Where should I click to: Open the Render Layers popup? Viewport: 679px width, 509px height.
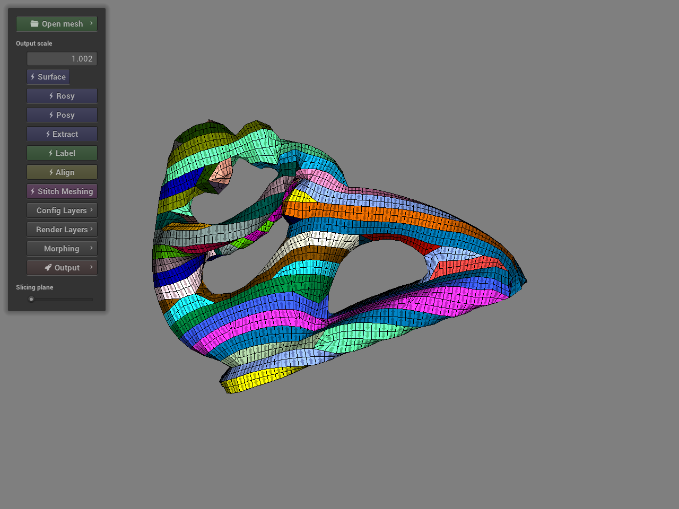pyautogui.click(x=62, y=230)
